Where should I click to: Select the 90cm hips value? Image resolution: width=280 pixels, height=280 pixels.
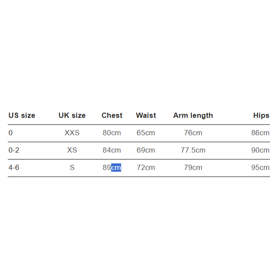(260, 150)
